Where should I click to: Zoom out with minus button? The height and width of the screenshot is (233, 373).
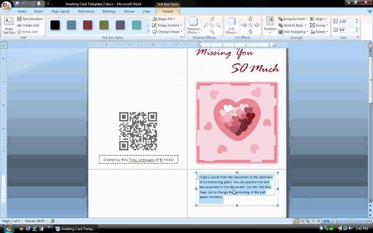pyautogui.click(x=335, y=221)
